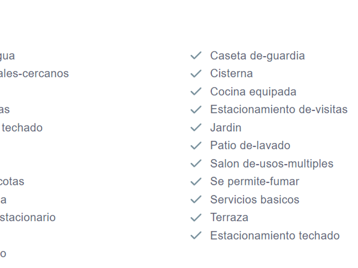Click the checkmark next to Cisterna

tap(196, 74)
